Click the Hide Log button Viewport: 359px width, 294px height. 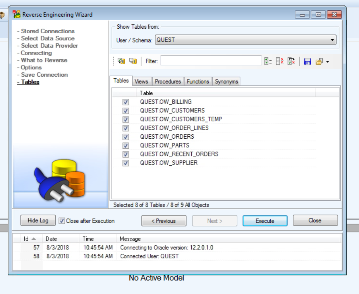[x=38, y=220]
